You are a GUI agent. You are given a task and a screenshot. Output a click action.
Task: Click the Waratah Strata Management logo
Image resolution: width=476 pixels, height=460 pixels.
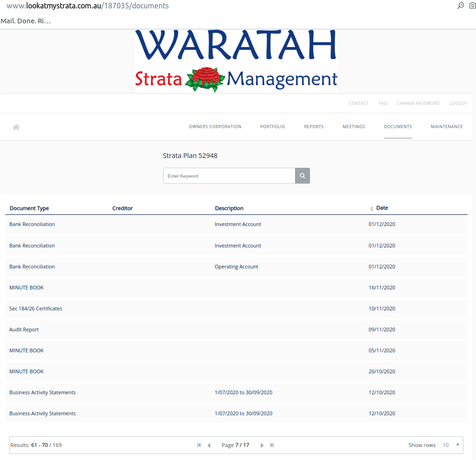click(236, 61)
